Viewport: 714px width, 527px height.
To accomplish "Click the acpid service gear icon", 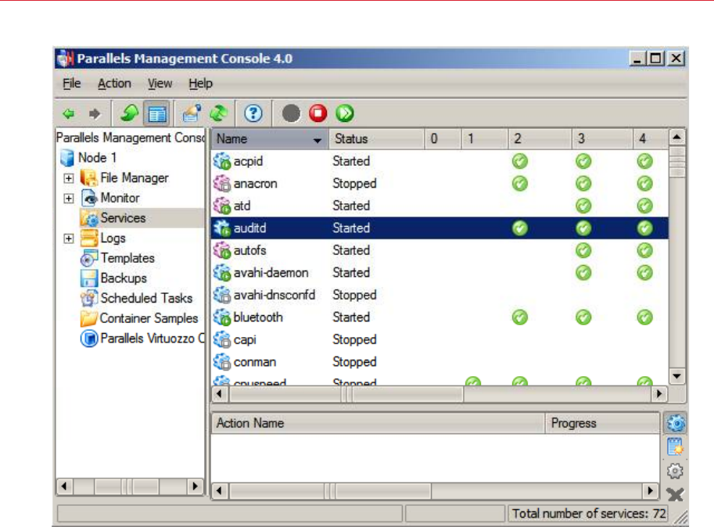I will coord(222,161).
